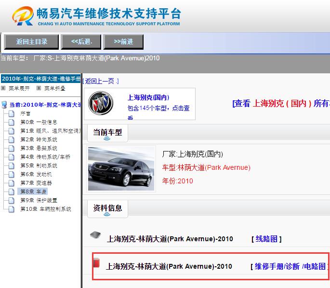The image size is (330, 288).
Task: Open 第0章 一般信息
Action: [39, 122]
